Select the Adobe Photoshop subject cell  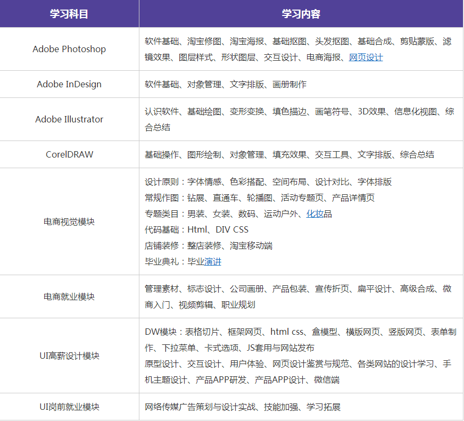click(x=70, y=48)
